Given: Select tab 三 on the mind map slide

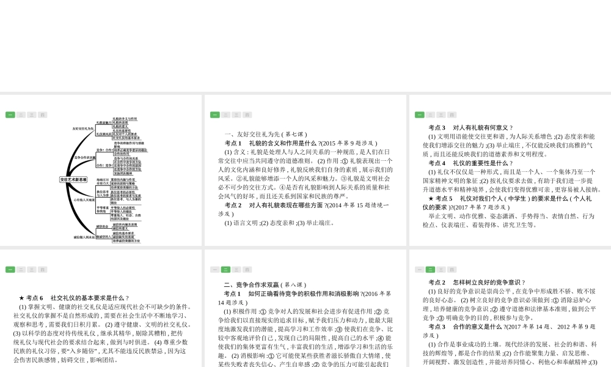Looking at the screenshot, I should pyautogui.click(x=32, y=114).
